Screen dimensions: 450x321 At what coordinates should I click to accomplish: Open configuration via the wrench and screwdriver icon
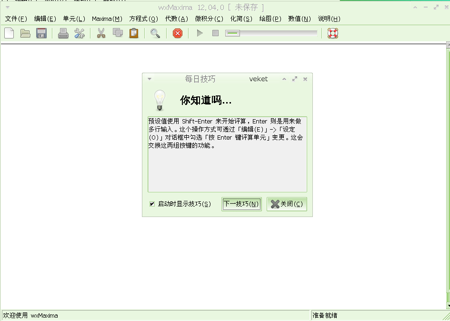pyautogui.click(x=80, y=33)
